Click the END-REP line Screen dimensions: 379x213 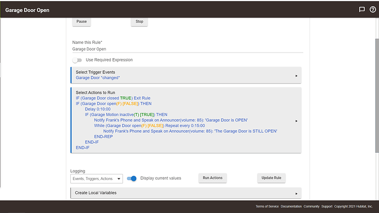coord(103,137)
